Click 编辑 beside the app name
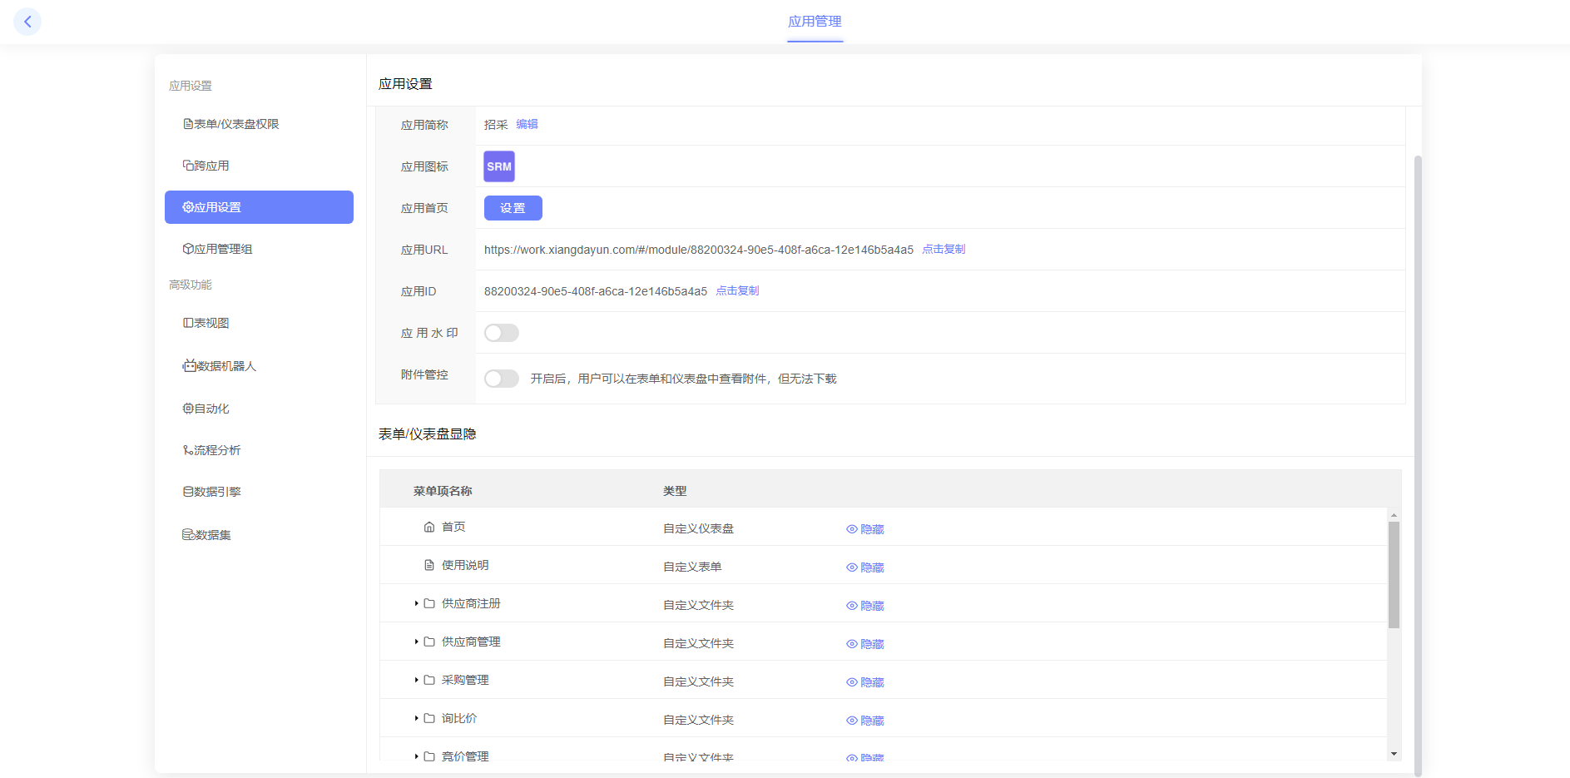This screenshot has height=778, width=1570. 527,124
